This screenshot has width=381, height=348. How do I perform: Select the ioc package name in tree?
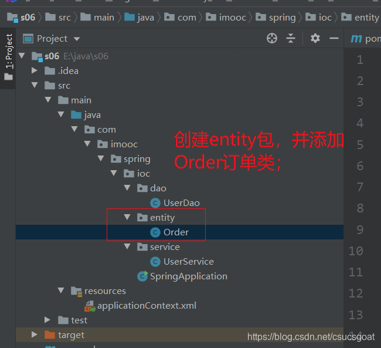click(144, 174)
